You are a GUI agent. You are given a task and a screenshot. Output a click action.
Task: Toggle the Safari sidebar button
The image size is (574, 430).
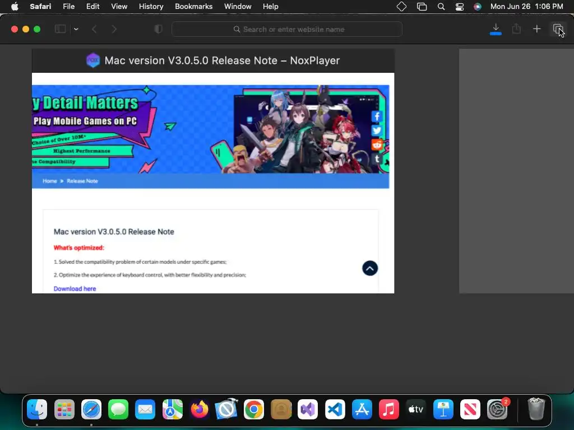[60, 29]
